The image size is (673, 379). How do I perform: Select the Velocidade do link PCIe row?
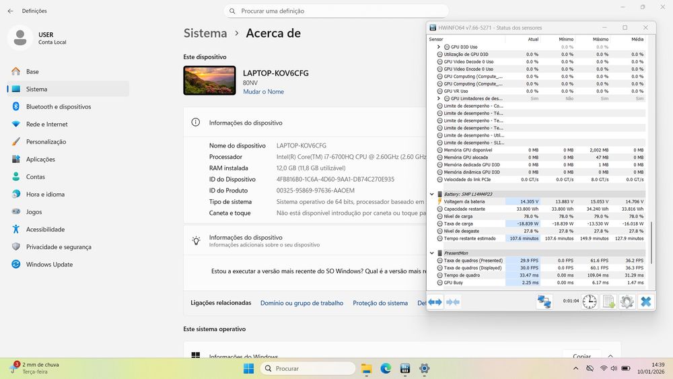pos(540,180)
